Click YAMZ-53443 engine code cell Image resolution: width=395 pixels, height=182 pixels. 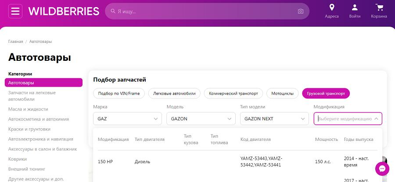point(261,162)
